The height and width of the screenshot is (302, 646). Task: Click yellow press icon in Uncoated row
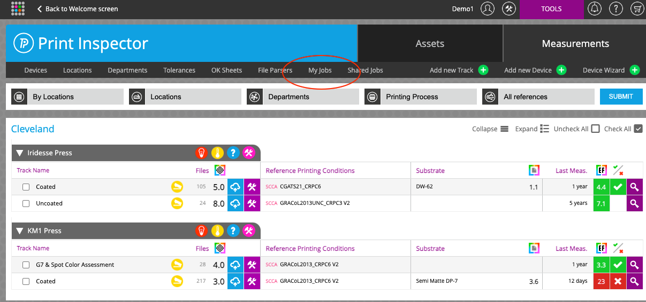[177, 203]
